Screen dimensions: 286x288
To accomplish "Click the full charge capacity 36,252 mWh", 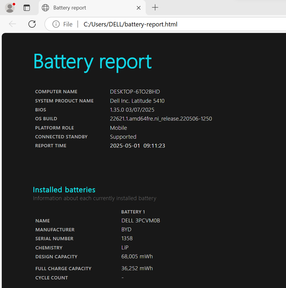I will point(137,268).
